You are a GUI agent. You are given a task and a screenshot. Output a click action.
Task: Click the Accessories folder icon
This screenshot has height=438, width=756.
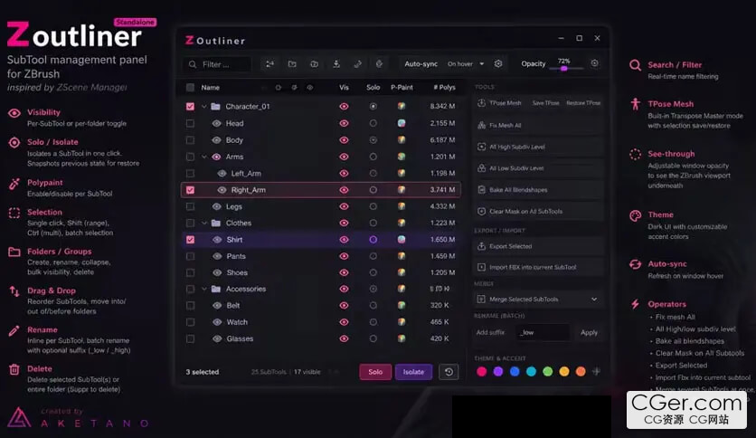tap(215, 289)
